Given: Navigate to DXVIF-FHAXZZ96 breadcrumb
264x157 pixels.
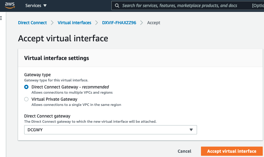Looking at the screenshot, I should (119, 23).
